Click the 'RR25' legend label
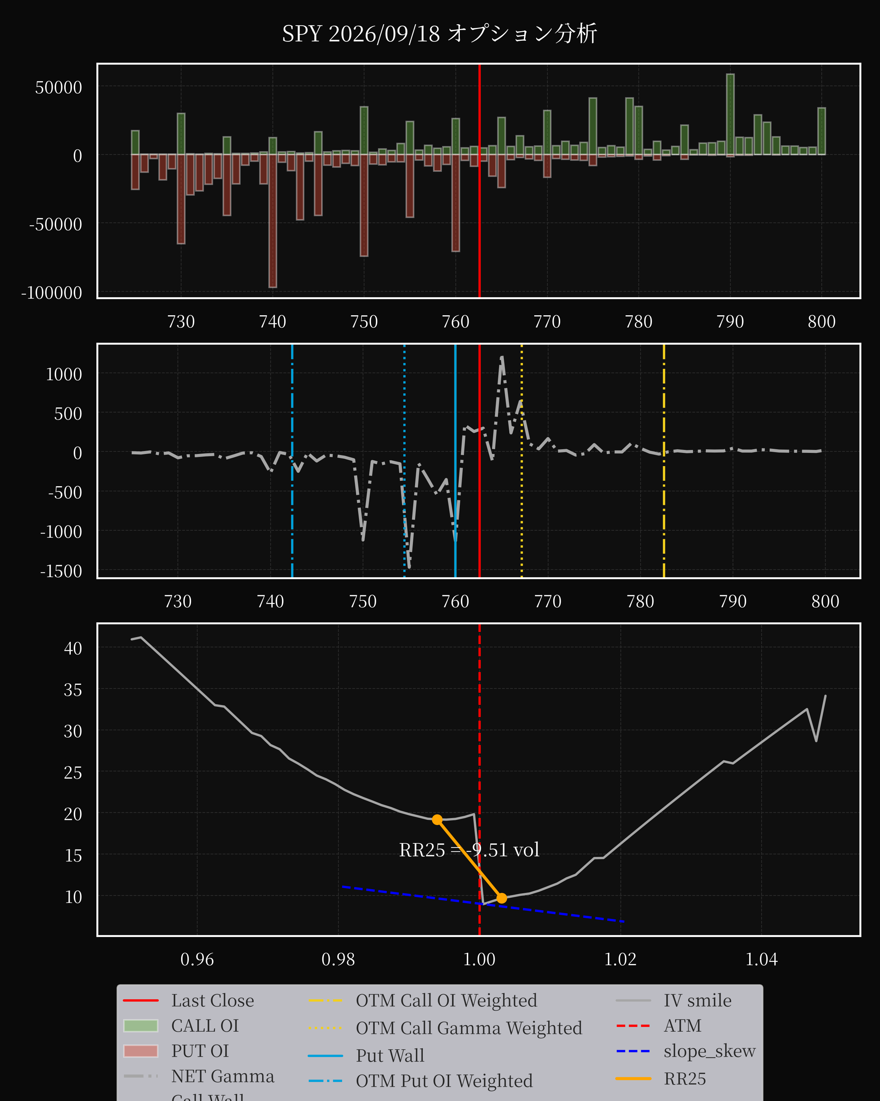 coord(685,1079)
